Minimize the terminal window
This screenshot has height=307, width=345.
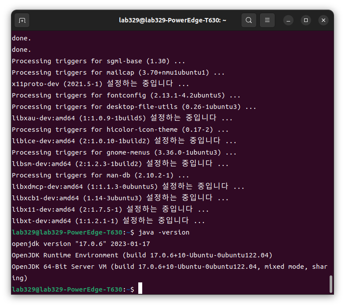click(288, 21)
